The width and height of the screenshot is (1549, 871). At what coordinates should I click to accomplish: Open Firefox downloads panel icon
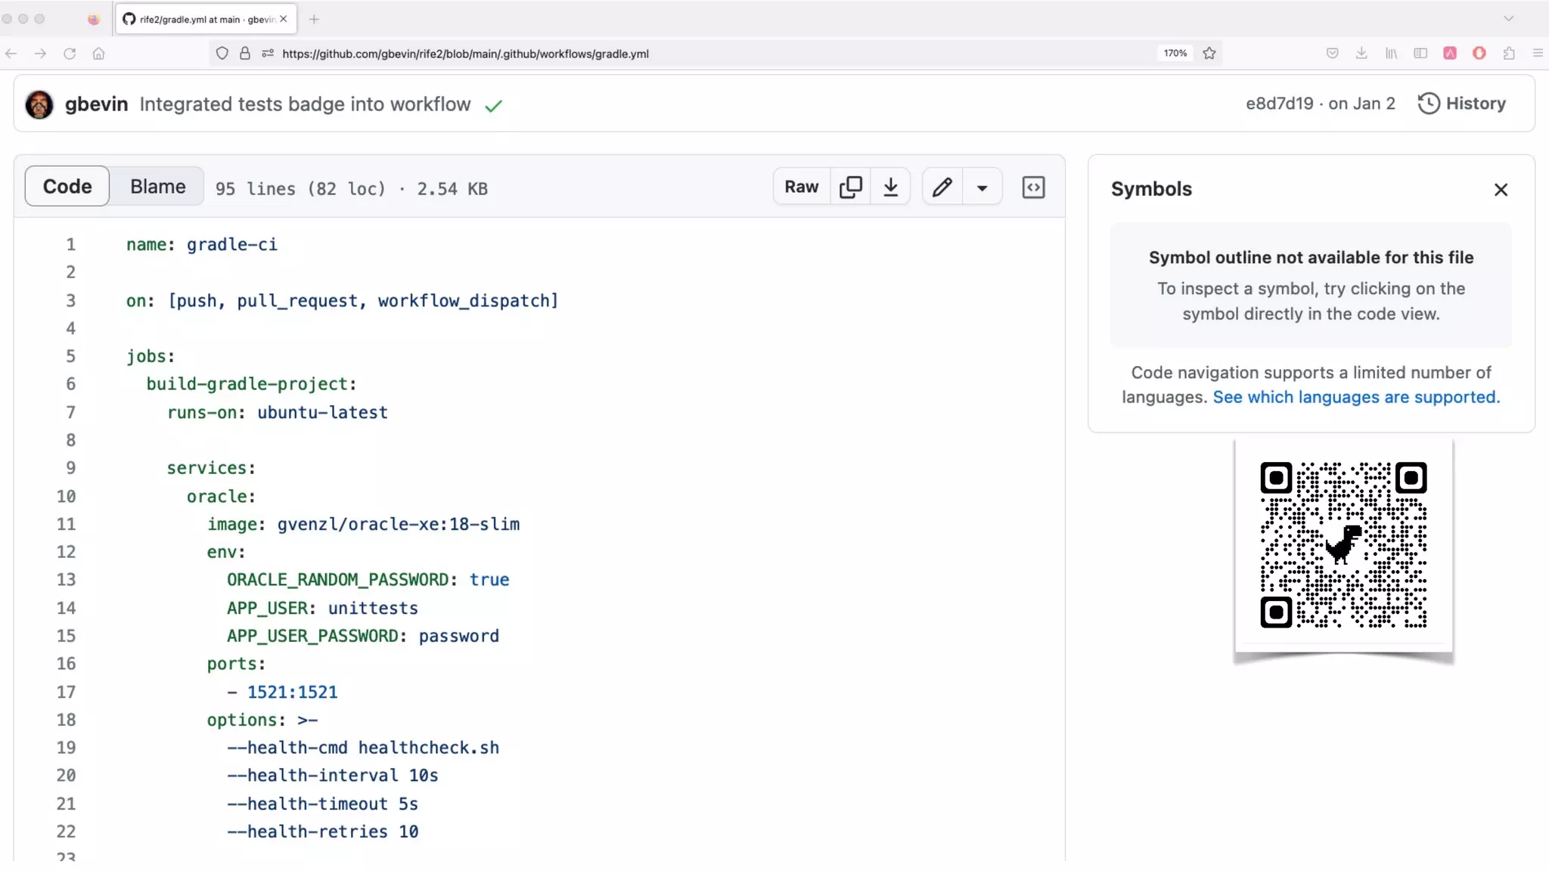point(1361,54)
